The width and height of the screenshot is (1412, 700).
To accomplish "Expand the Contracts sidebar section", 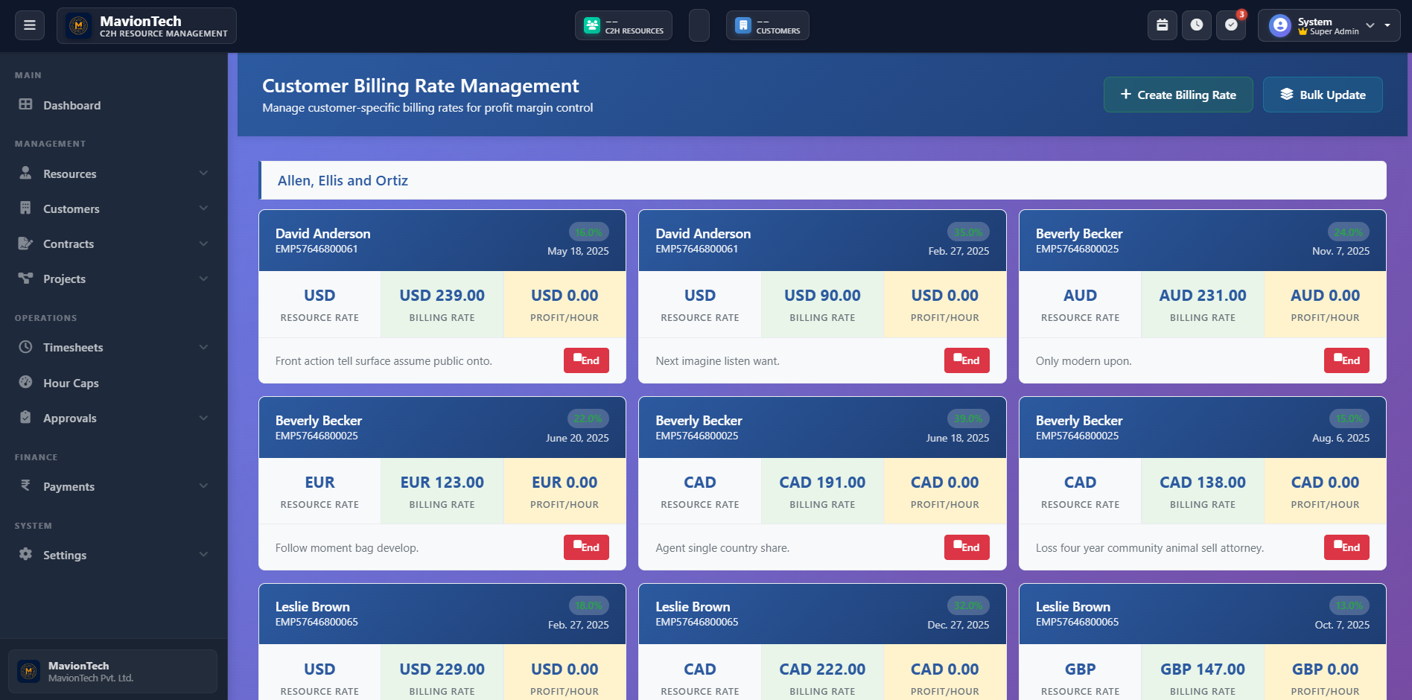I will coord(113,244).
